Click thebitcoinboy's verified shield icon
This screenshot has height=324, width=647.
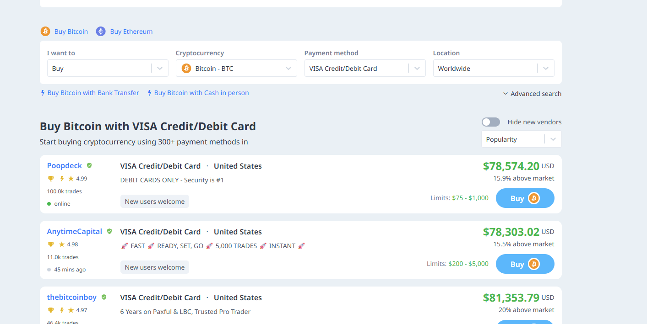coord(104,297)
